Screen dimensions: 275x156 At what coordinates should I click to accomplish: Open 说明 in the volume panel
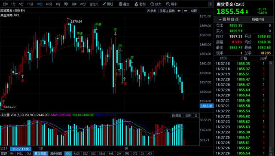[x=188, y=116]
